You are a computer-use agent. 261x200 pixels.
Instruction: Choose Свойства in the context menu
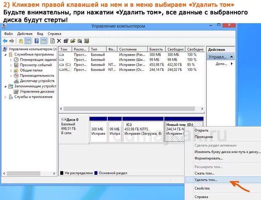point(202,188)
